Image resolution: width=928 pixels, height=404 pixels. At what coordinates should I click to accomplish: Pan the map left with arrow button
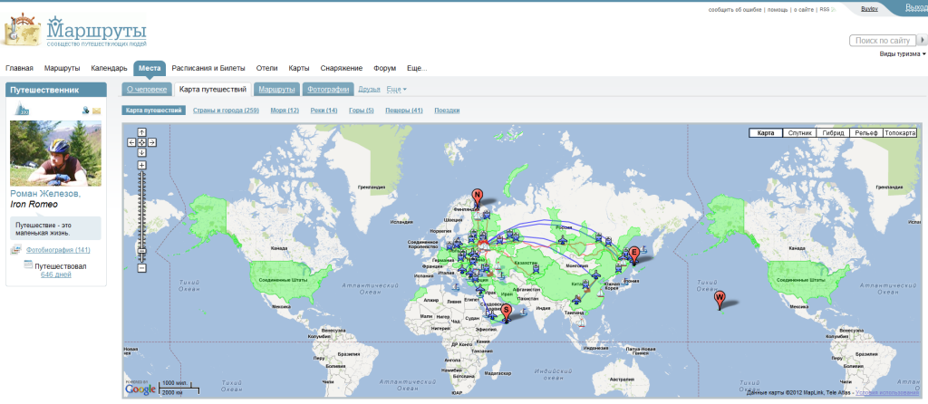pyautogui.click(x=131, y=142)
